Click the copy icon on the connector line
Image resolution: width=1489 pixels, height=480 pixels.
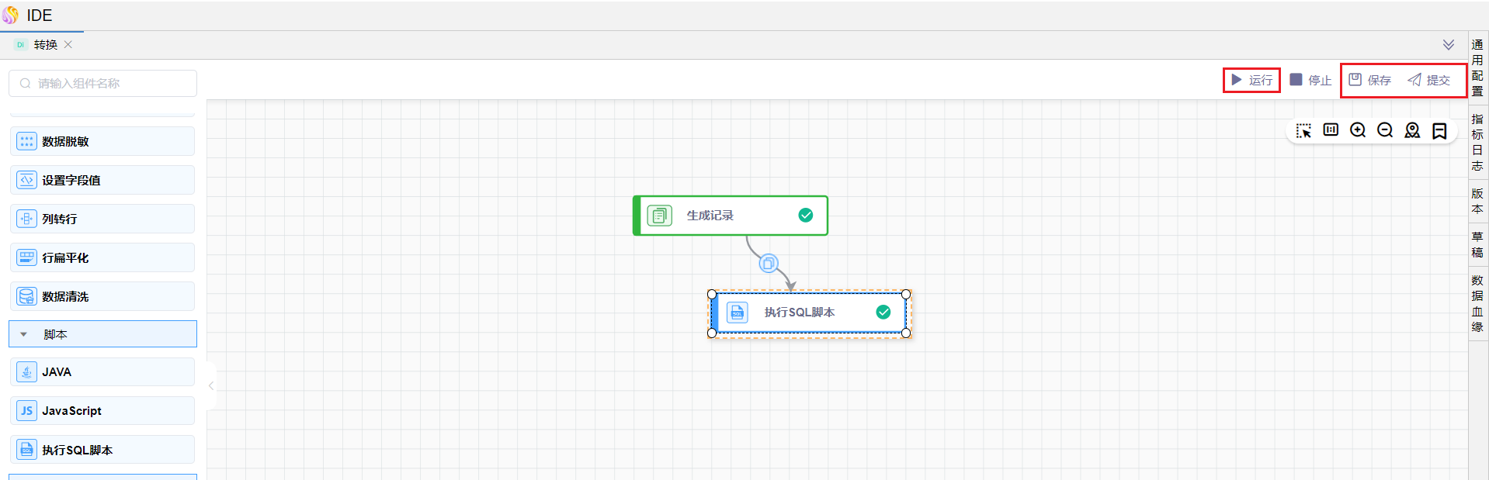[x=769, y=264]
